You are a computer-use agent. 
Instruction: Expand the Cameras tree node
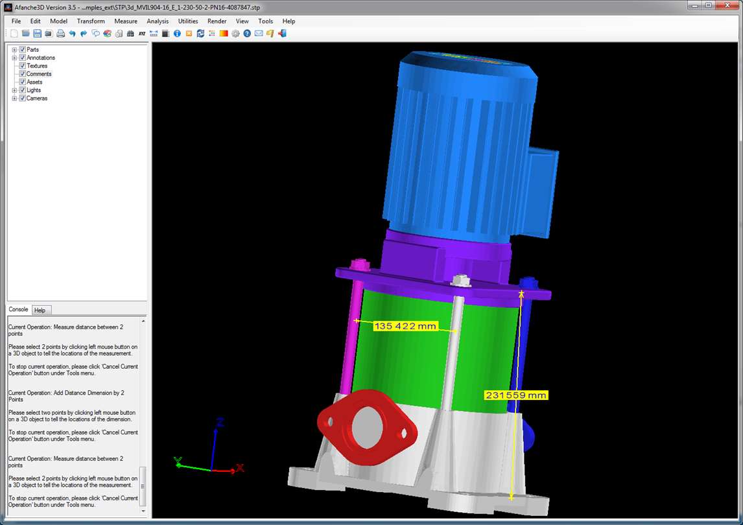point(14,98)
